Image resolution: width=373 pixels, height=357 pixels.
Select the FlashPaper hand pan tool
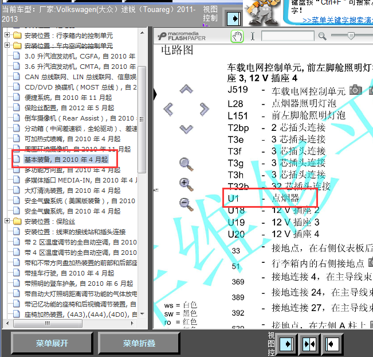(237, 37)
